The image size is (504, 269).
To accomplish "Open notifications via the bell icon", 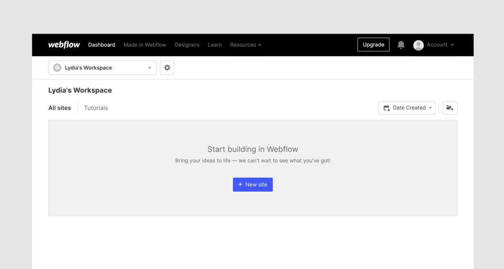I will (401, 45).
